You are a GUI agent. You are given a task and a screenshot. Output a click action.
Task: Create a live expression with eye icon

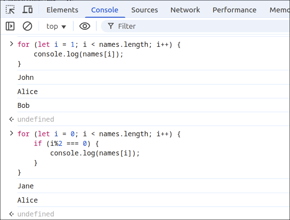tap(85, 26)
